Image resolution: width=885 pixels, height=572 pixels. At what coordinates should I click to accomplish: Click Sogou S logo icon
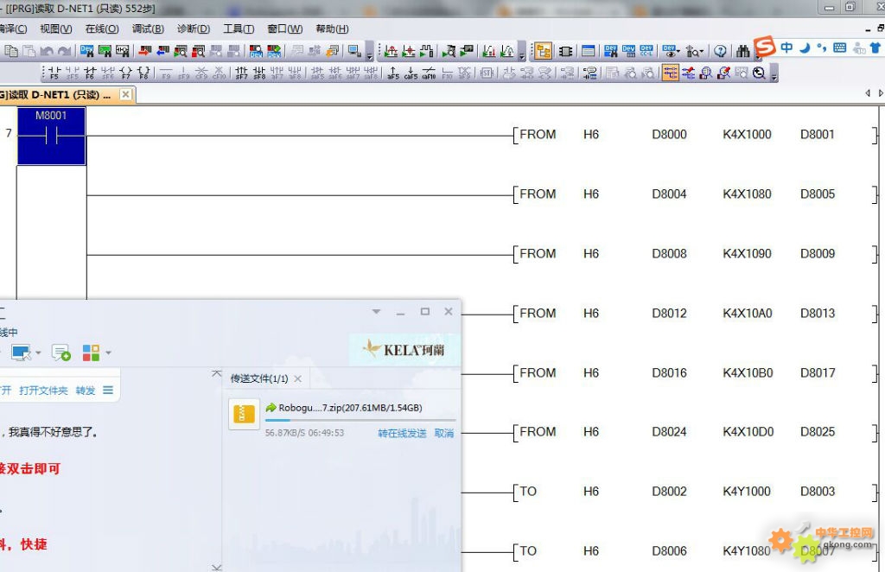[765, 47]
